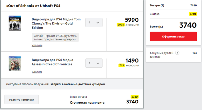
Task: Click the yellow 2995 savings badge
Action: pos(121,25)
